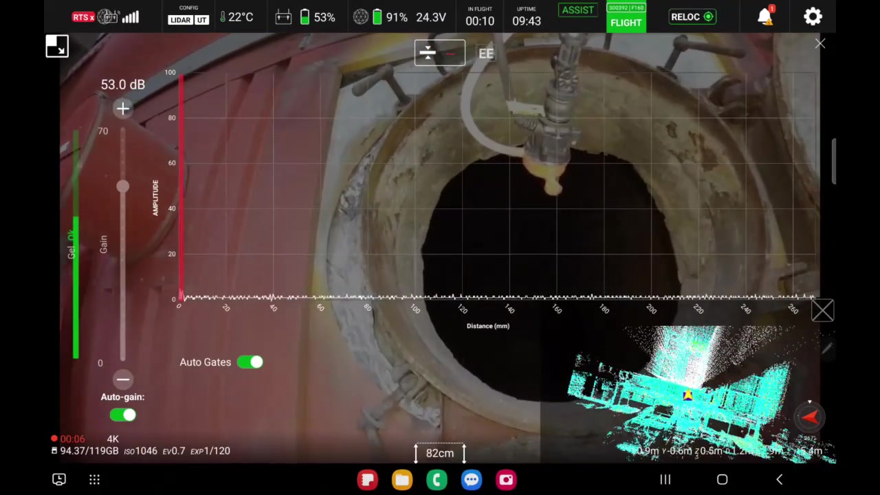
Task: Open the red notes app in taskbar
Action: [368, 480]
